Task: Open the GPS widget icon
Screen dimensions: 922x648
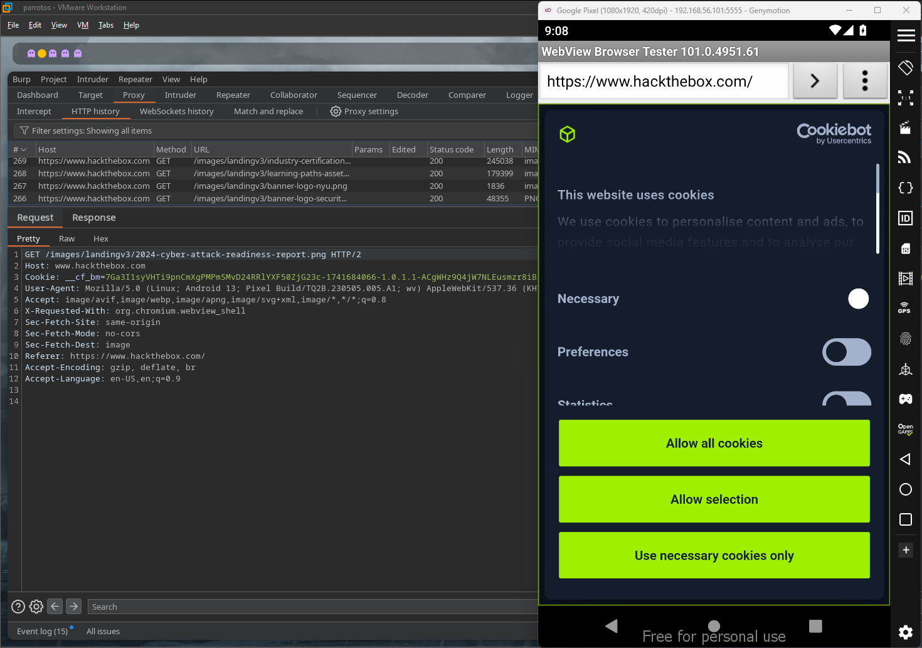Action: [x=904, y=308]
